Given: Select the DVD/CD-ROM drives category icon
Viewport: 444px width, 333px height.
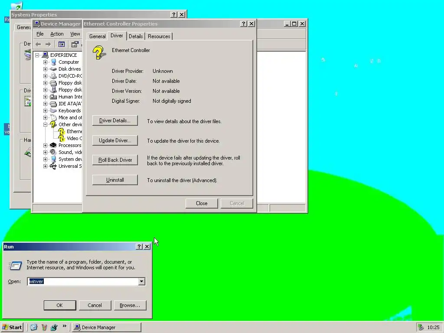Looking at the screenshot, I should pyautogui.click(x=53, y=76).
